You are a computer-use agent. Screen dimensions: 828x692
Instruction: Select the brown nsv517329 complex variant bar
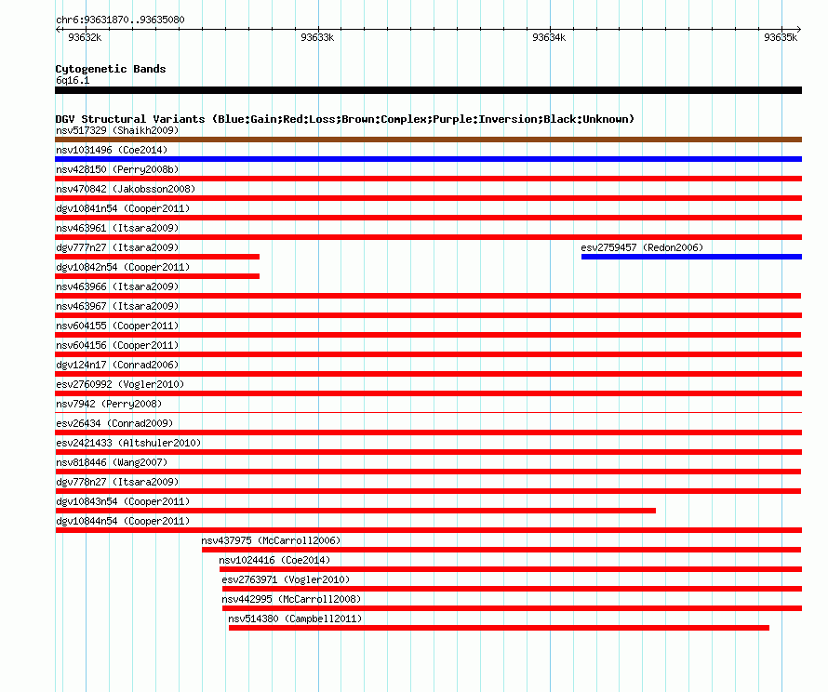point(428,140)
